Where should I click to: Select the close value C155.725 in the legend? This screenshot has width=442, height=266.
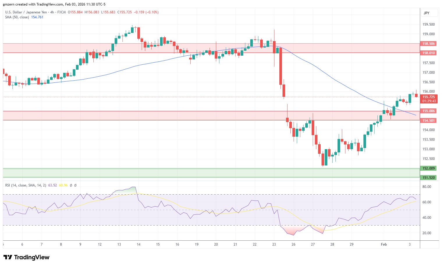(x=125, y=12)
